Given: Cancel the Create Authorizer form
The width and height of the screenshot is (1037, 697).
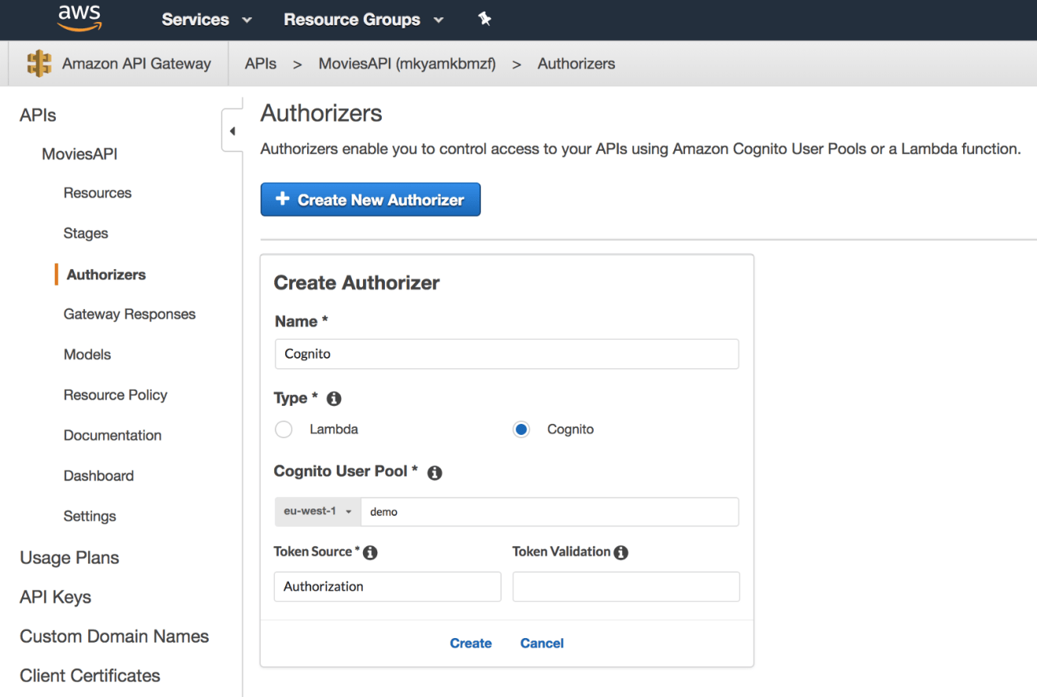Looking at the screenshot, I should (x=542, y=644).
